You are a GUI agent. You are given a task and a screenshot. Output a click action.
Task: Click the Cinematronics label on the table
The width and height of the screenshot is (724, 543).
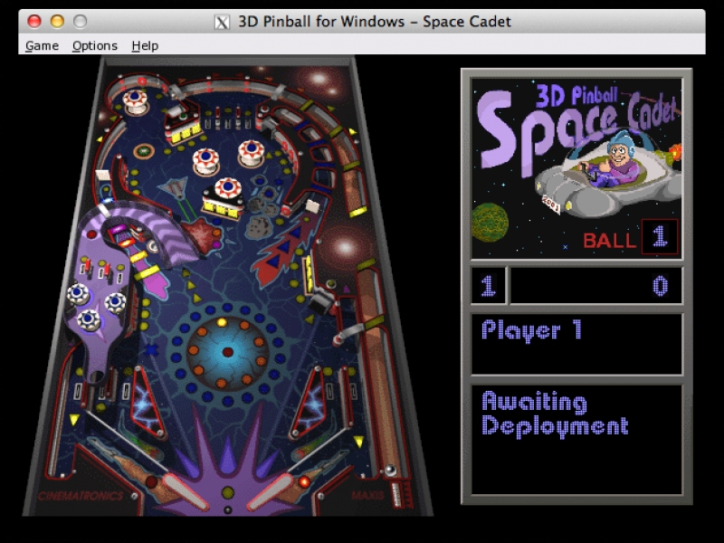click(x=81, y=496)
